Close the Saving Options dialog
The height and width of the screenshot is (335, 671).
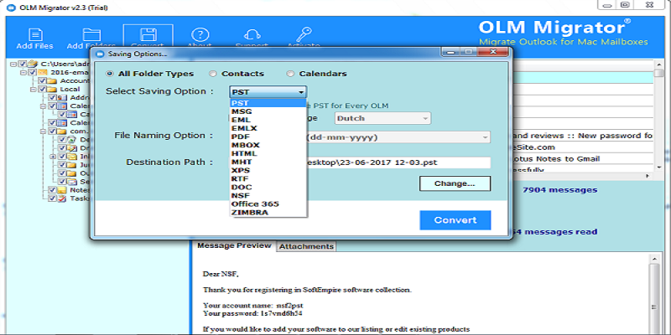click(x=493, y=52)
